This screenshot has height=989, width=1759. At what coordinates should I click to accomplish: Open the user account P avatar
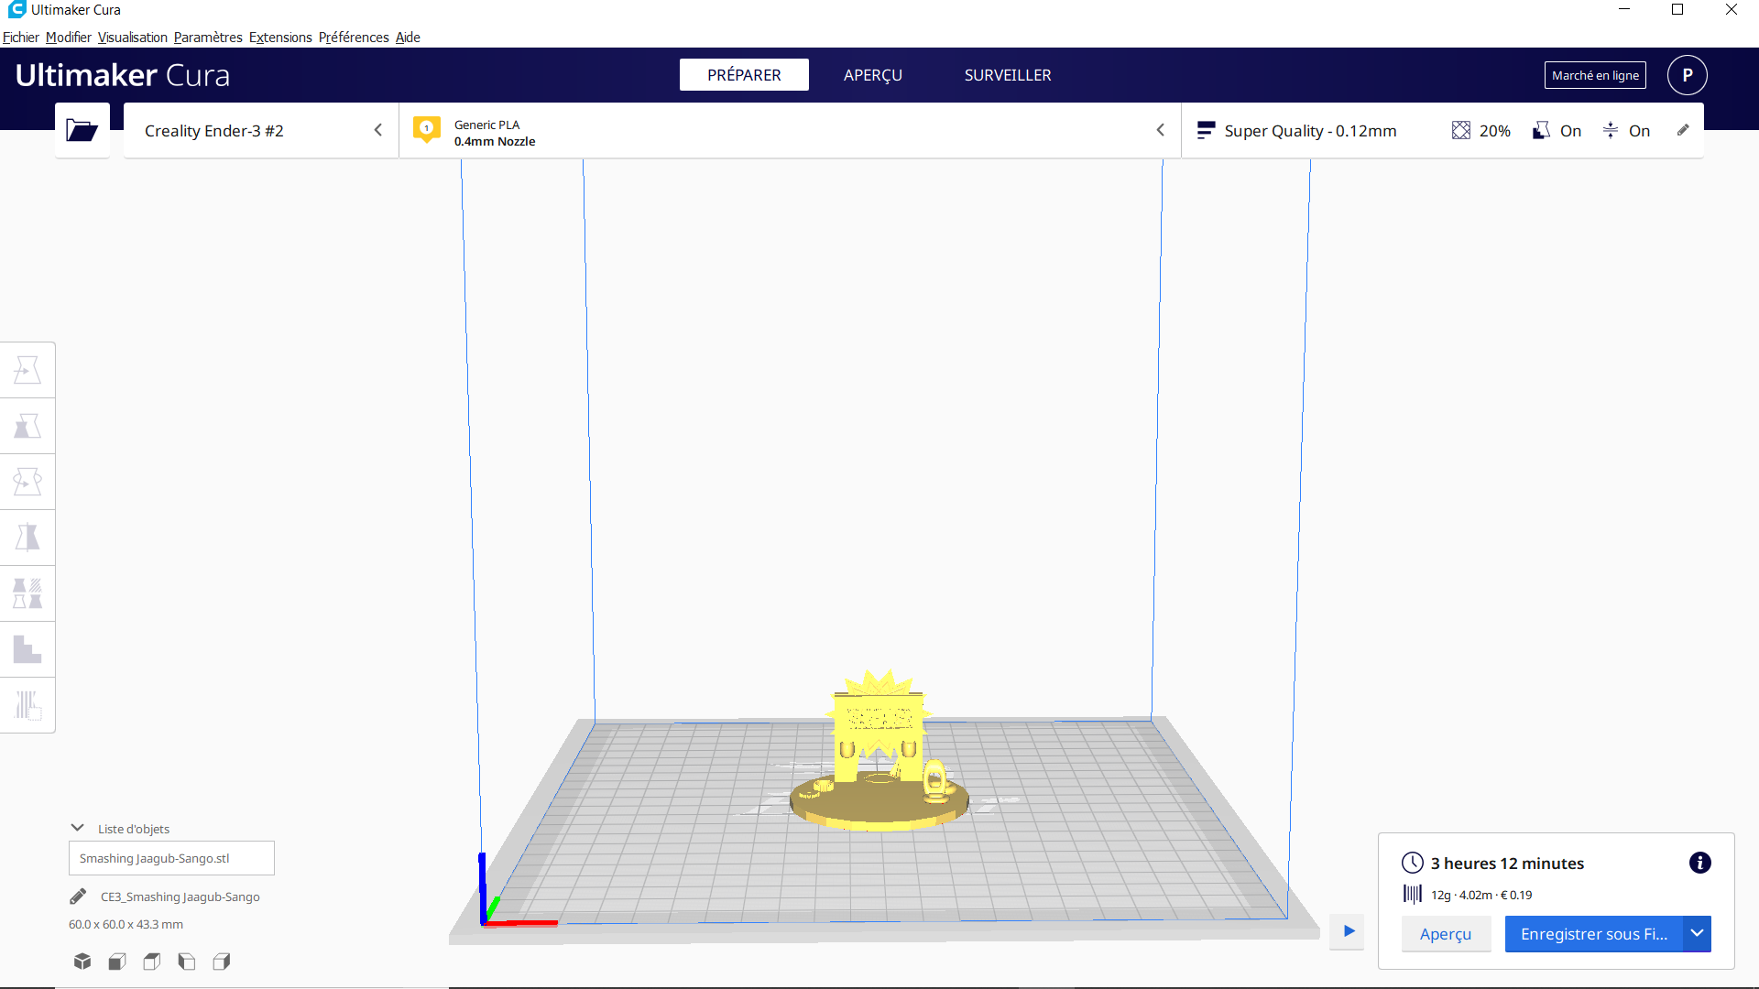tap(1687, 75)
